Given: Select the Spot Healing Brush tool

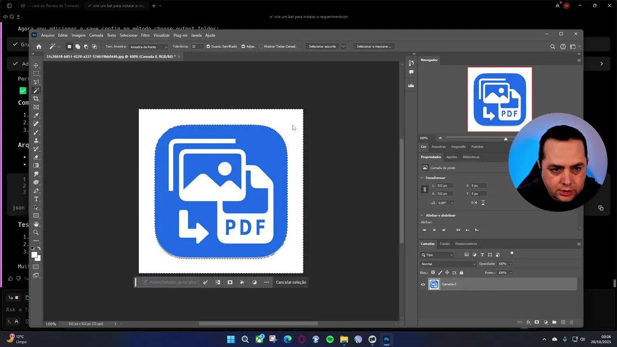Looking at the screenshot, I should [x=36, y=124].
